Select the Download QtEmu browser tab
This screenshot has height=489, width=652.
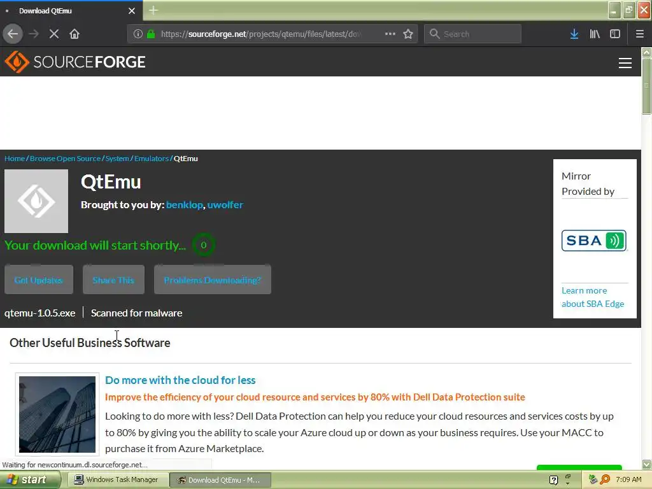71,11
